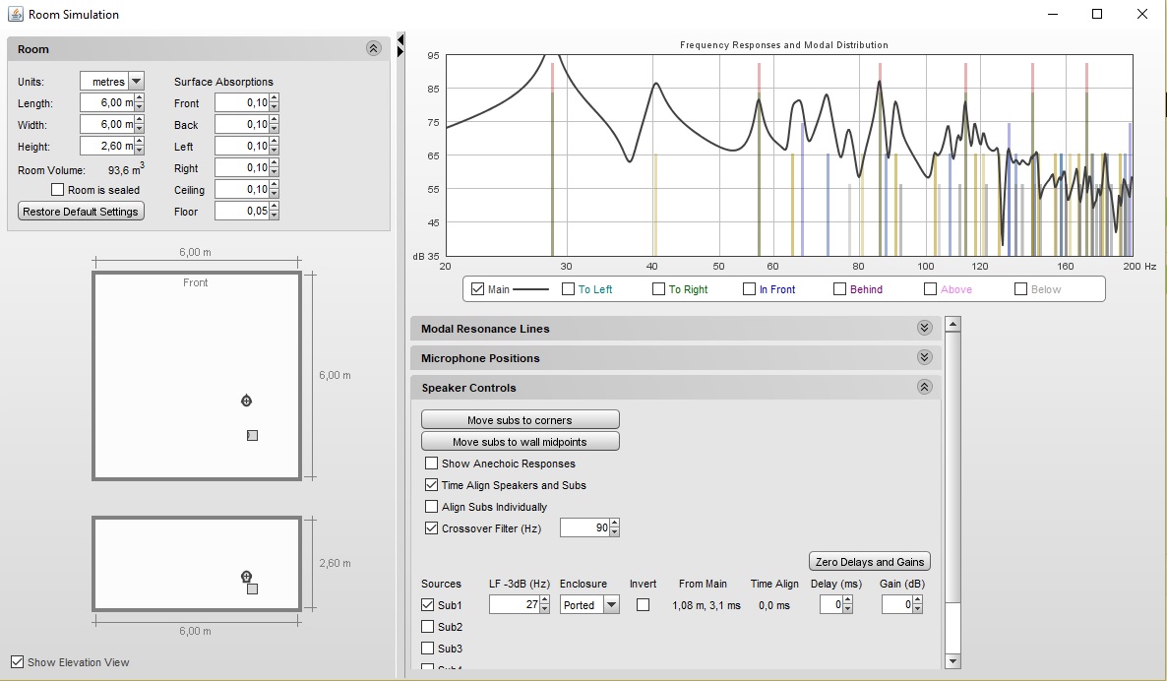1167x681 pixels.
Task: Toggle Sub1 Invert checkbox
Action: [x=644, y=605]
